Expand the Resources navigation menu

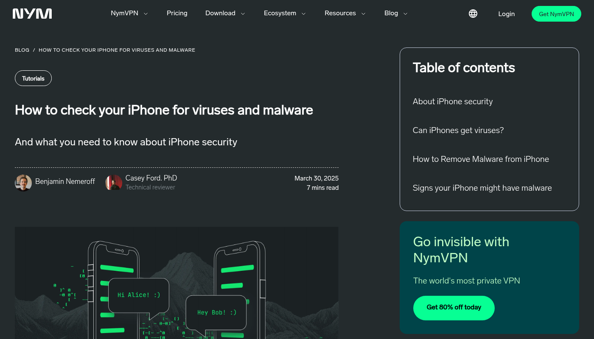[345, 13]
